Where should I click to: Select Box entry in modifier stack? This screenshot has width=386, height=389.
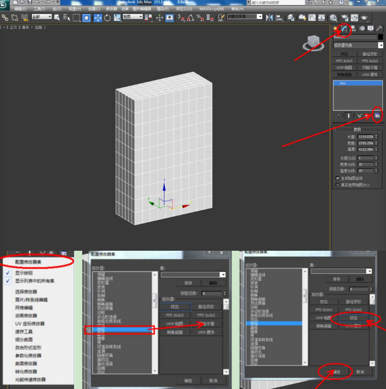click(357, 83)
